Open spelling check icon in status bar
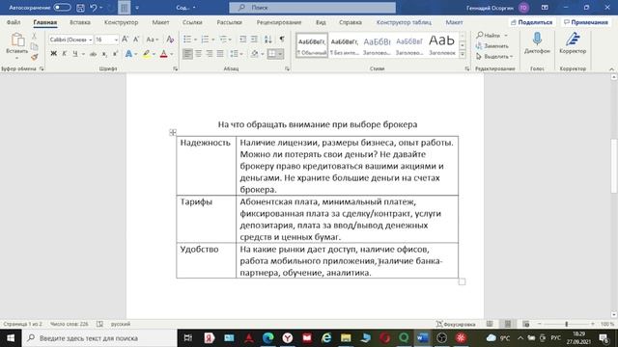The height and width of the screenshot is (347, 618). (x=100, y=324)
